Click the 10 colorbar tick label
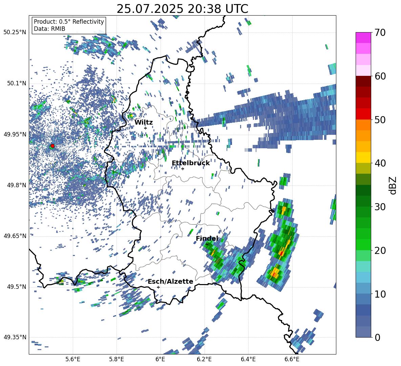The width and height of the screenshot is (401, 366). pos(380,294)
